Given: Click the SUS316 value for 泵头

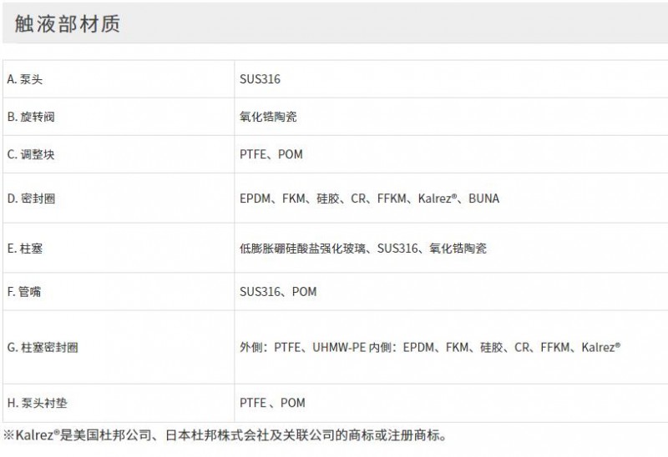Looking at the screenshot, I should point(260,79).
